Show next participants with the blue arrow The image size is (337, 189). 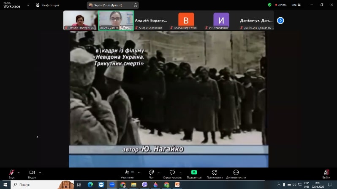280,21
